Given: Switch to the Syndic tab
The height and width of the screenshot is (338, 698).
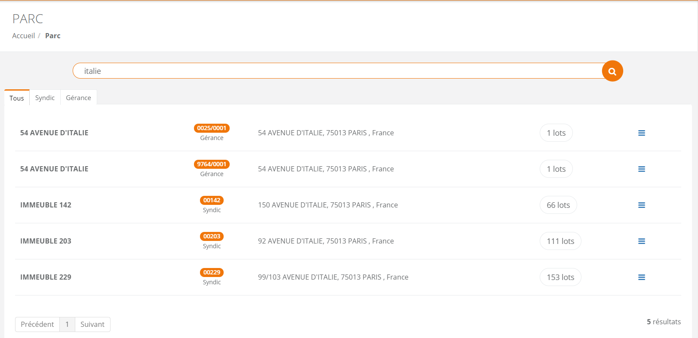Looking at the screenshot, I should tap(45, 97).
